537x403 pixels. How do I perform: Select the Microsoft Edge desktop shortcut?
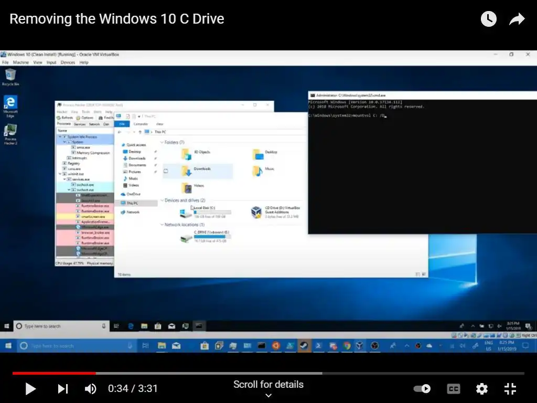[x=10, y=106]
